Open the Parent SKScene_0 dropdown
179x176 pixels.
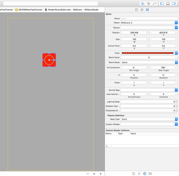[x=176, y=23]
